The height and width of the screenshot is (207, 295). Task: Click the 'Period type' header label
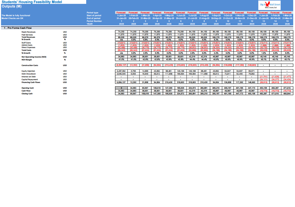(x=92, y=13)
